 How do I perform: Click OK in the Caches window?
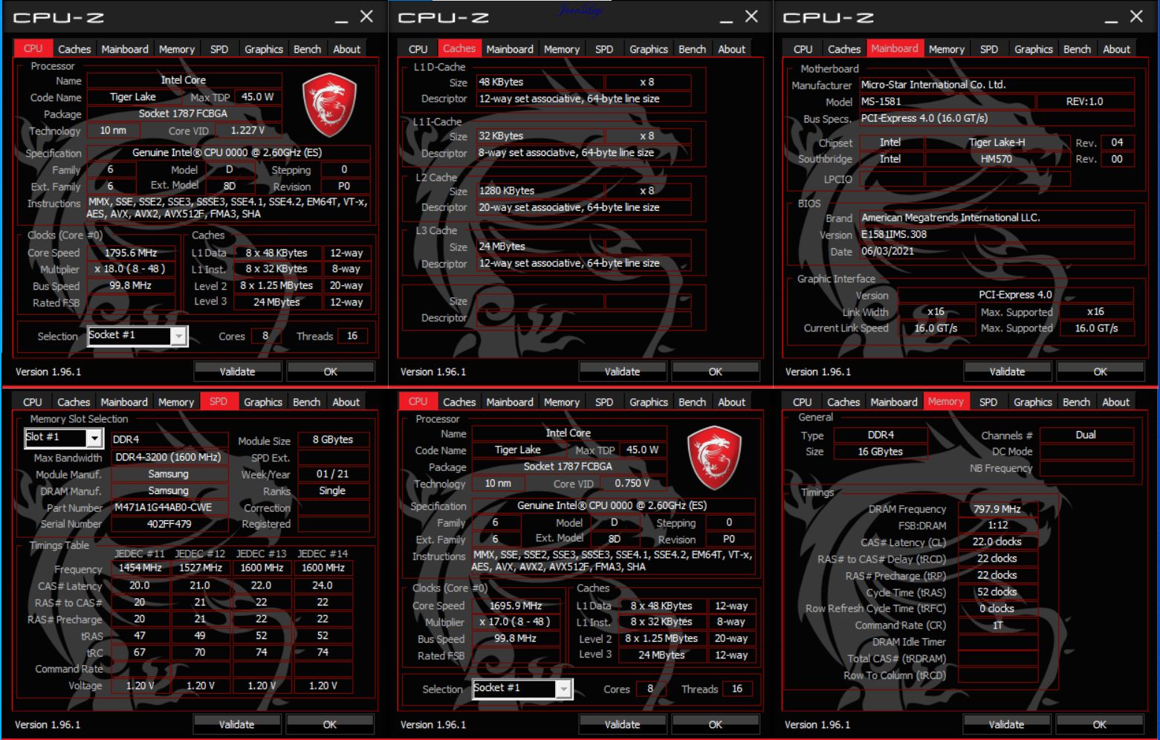(x=716, y=371)
